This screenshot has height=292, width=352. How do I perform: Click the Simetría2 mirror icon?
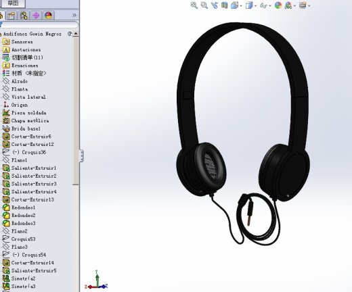[x=6, y=278]
